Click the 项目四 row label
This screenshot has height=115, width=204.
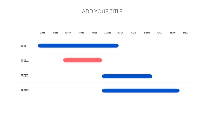pos(25,90)
